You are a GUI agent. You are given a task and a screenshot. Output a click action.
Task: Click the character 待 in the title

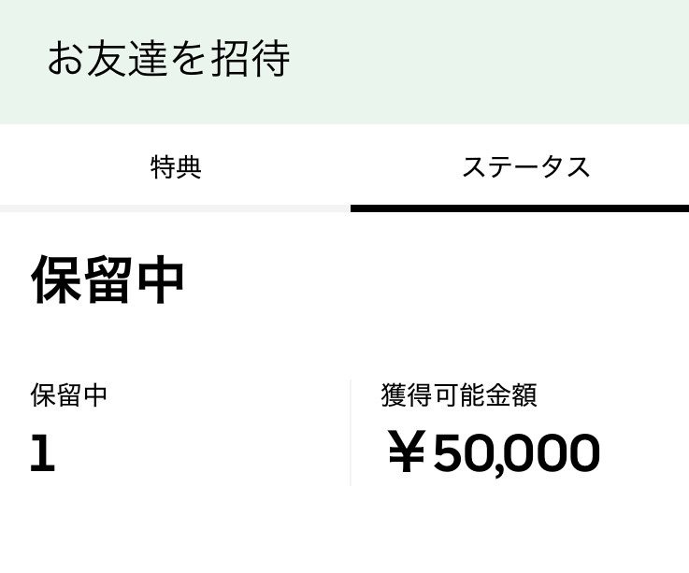[x=270, y=59]
